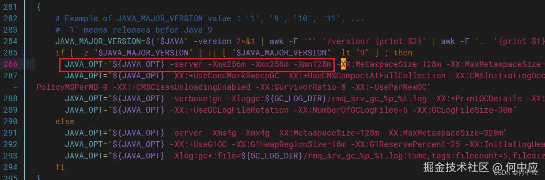The image size is (545, 180).
Task: Click line number 284 in the gutter
Action: [10, 41]
